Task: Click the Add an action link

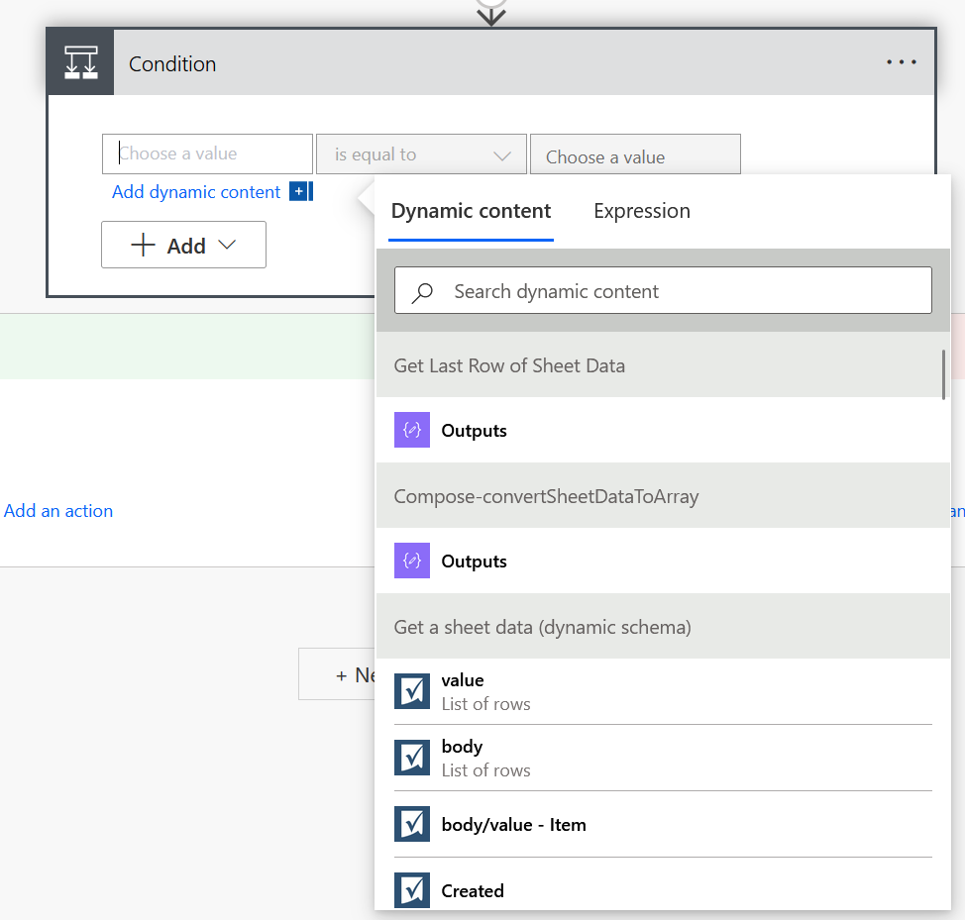Action: [x=58, y=511]
